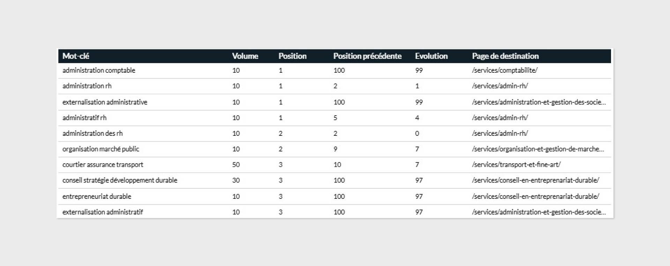Screen dimensions: 670x266
Task: Select conseil stratégie développement durable keyword
Action: pyautogui.click(x=120, y=180)
